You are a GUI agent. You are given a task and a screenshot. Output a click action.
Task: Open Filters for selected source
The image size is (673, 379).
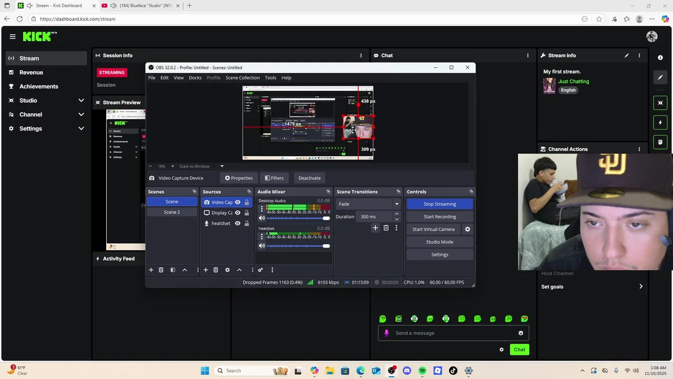(x=274, y=178)
